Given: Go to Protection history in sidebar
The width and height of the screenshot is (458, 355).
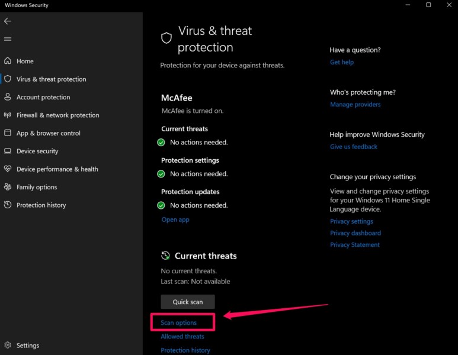Looking at the screenshot, I should coord(41,205).
